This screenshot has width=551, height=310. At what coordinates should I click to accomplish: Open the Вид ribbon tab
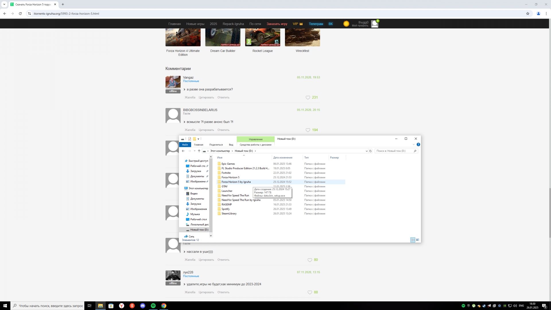[x=231, y=145]
